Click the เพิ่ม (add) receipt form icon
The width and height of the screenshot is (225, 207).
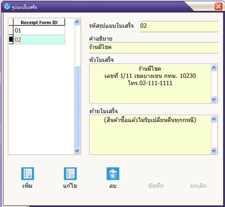pyautogui.click(x=28, y=174)
